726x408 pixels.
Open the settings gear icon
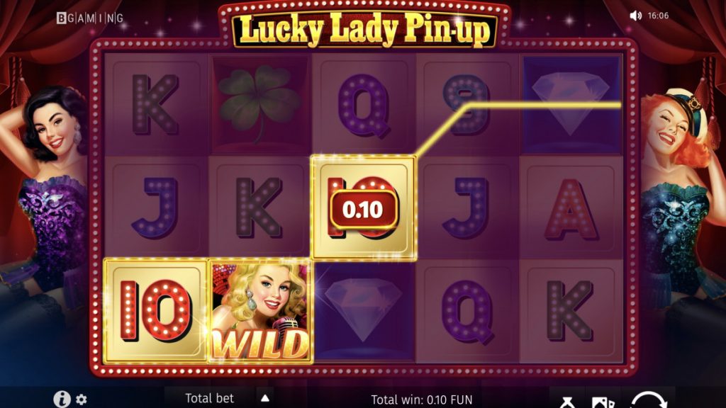tap(82, 399)
